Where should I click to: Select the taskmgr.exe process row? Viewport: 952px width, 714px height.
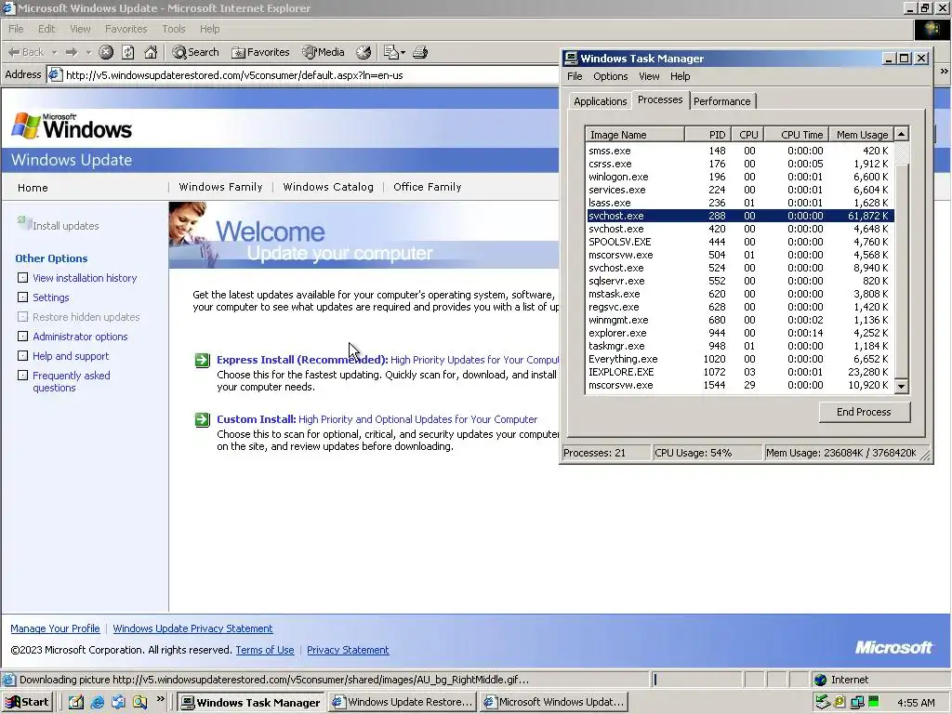tap(739, 346)
